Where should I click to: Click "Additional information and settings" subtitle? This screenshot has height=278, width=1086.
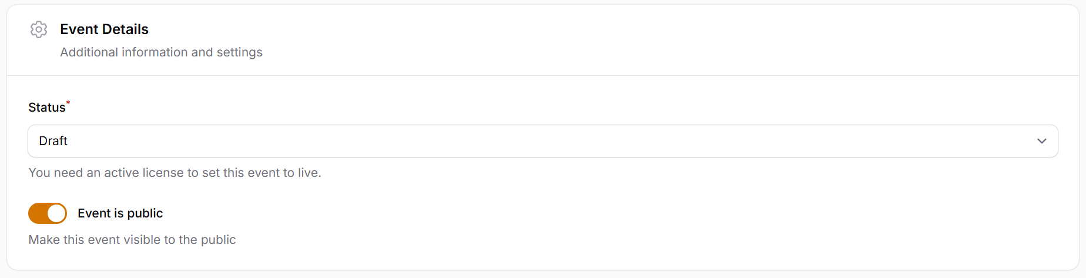pos(161,52)
